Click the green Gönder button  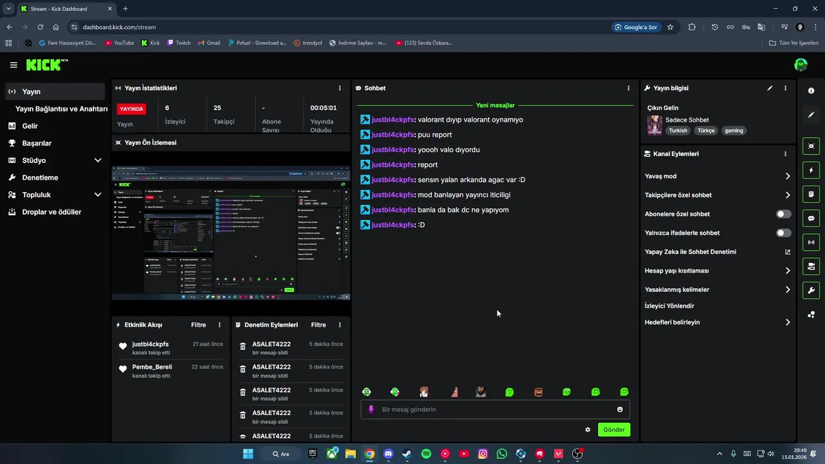[x=614, y=430]
